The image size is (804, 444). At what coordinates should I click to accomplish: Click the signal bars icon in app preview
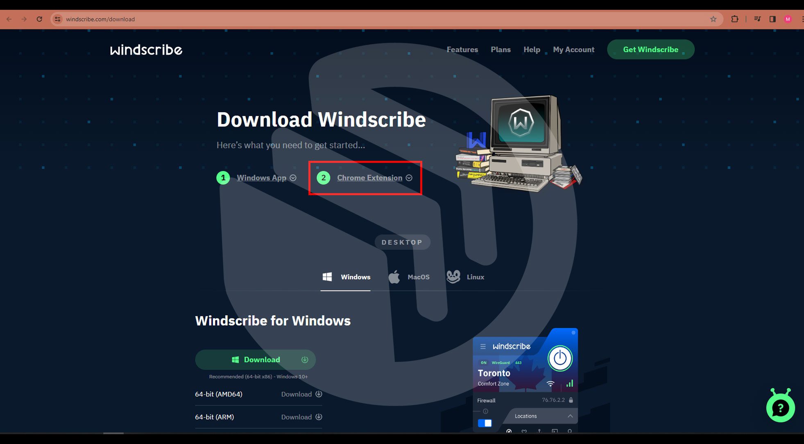point(570,383)
